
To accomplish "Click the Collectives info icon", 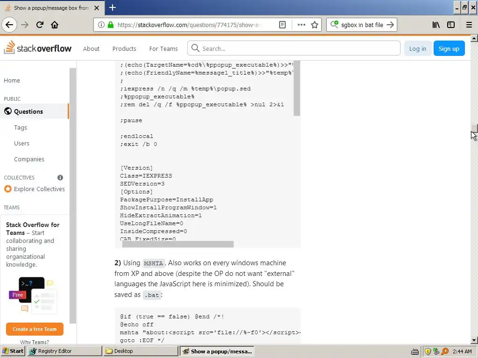I will [x=60, y=178].
